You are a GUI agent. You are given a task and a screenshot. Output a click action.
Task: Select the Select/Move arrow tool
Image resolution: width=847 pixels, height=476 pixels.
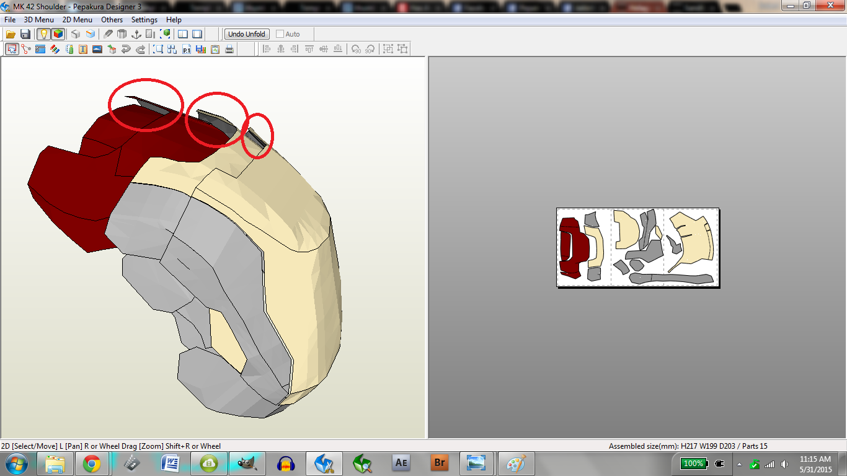(x=12, y=49)
